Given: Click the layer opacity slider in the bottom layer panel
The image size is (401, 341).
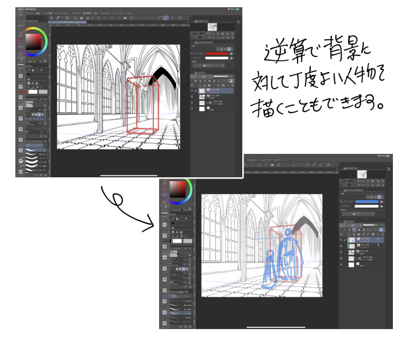Looking at the screenshot, I should pos(371,225).
